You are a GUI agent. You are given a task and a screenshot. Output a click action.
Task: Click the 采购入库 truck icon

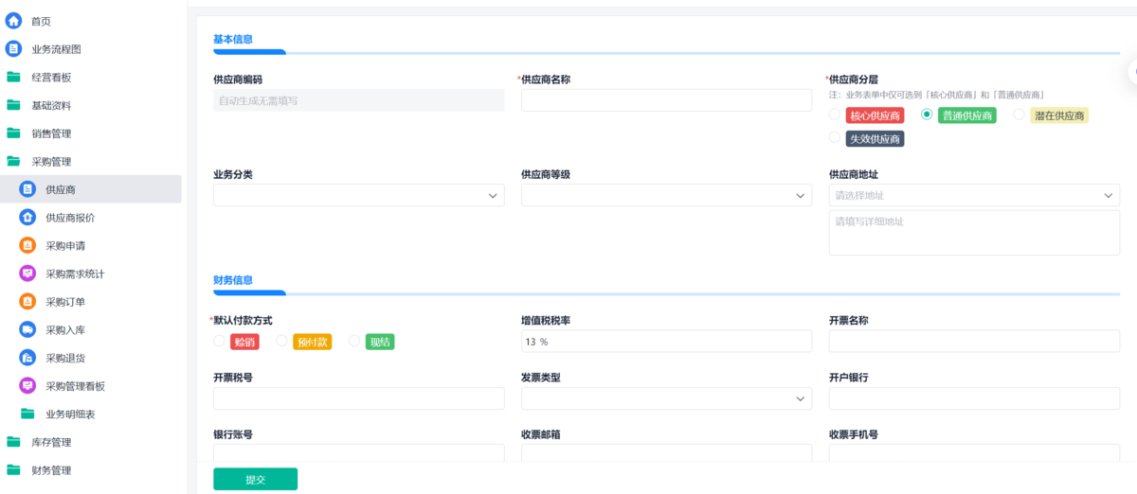(x=27, y=330)
